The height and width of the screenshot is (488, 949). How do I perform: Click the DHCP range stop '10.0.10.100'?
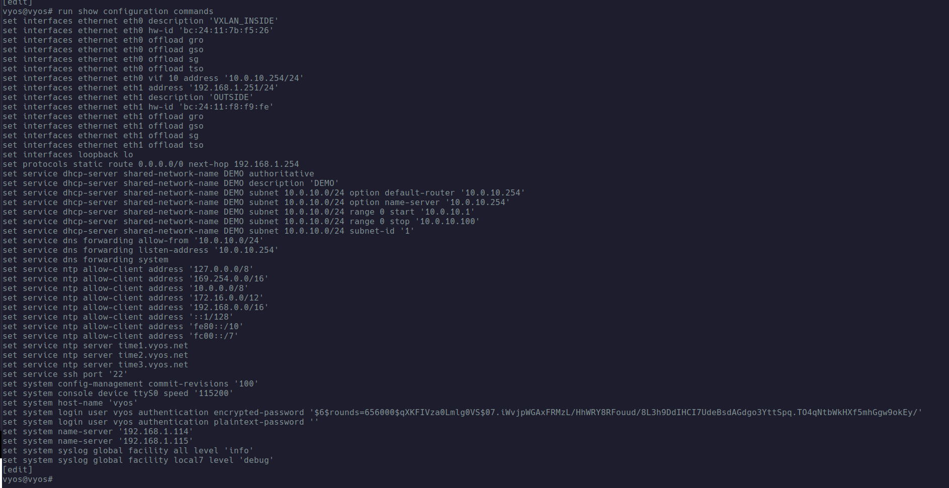(x=447, y=221)
